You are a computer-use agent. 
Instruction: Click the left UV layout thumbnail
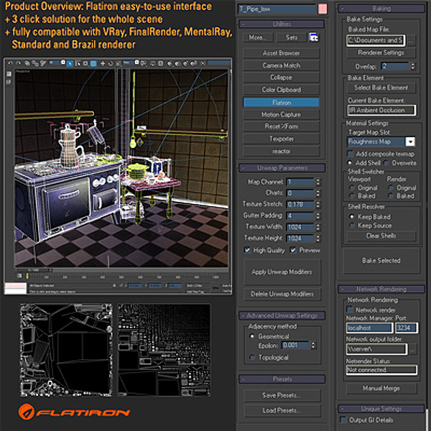coord(66,350)
